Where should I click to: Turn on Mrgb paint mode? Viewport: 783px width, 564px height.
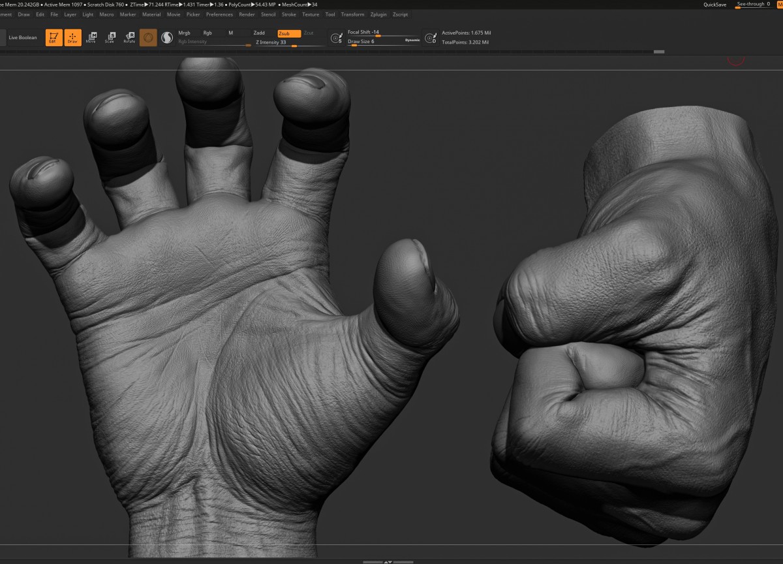[185, 33]
